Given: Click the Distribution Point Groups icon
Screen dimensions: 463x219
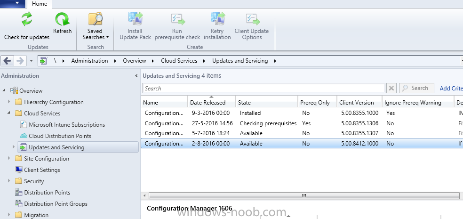Looking at the screenshot, I should tap(19, 204).
